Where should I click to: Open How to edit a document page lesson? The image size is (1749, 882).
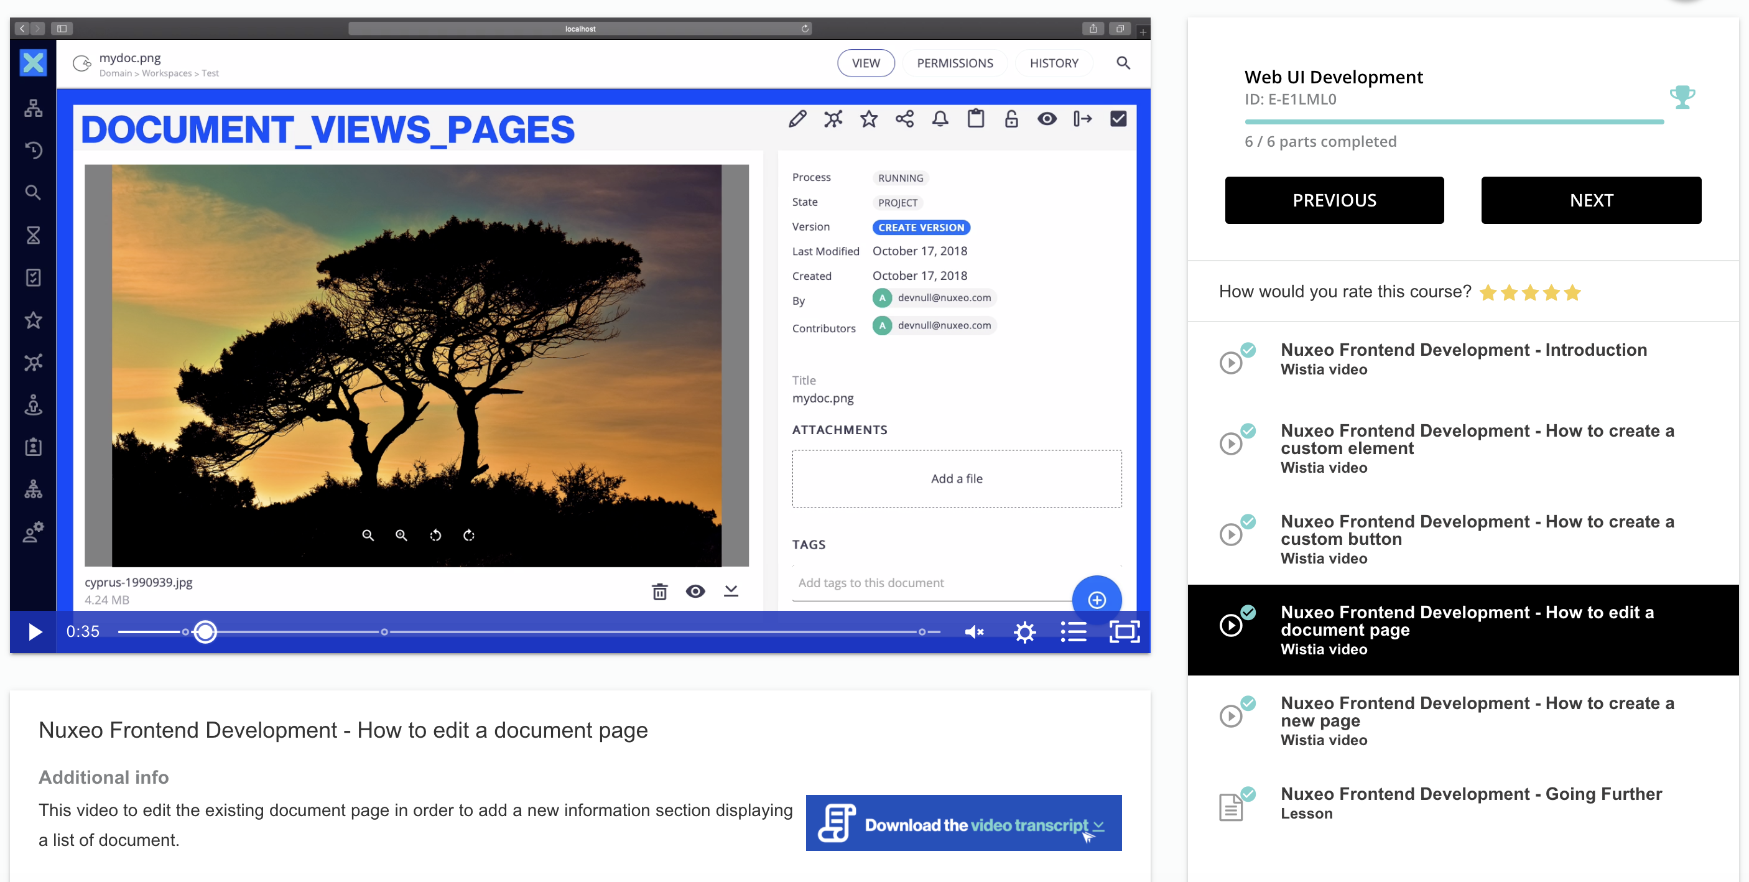pyautogui.click(x=1463, y=630)
